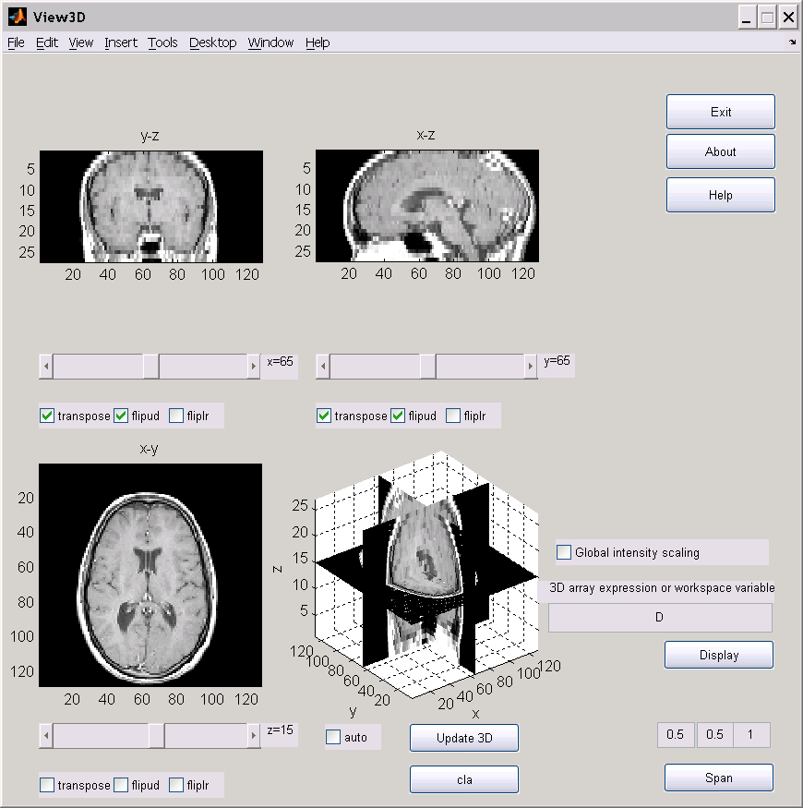Open the Desktop menu
Viewport: 803px width, 808px height.
(x=212, y=42)
